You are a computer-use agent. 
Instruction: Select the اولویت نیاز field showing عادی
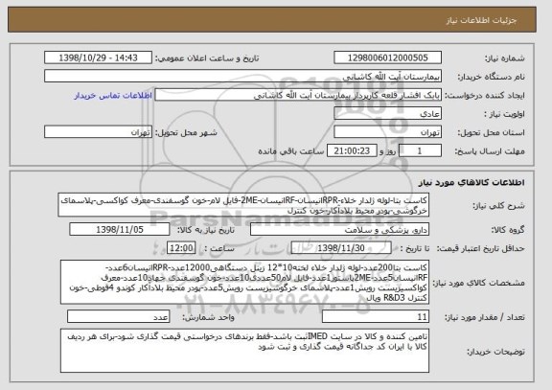[387, 114]
